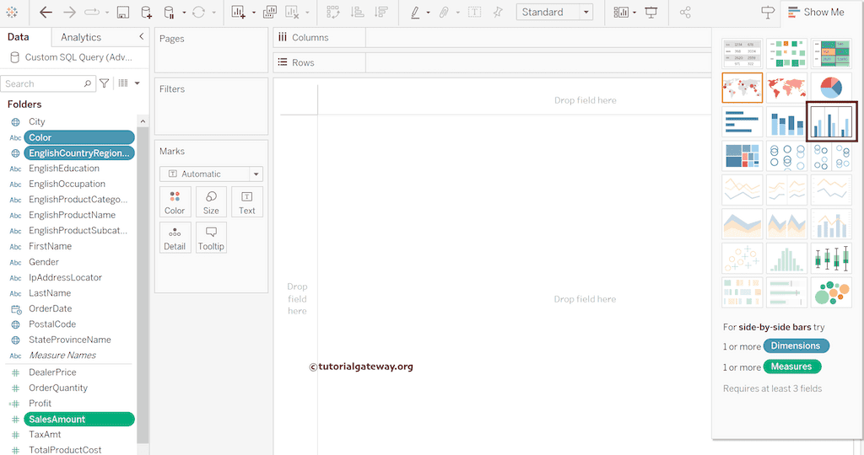Click the Undo back arrow
Image resolution: width=864 pixels, height=455 pixels.
point(46,13)
